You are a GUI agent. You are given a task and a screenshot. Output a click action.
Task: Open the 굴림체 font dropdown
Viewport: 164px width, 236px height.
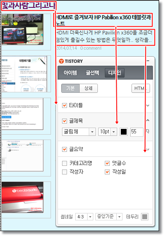79,132
